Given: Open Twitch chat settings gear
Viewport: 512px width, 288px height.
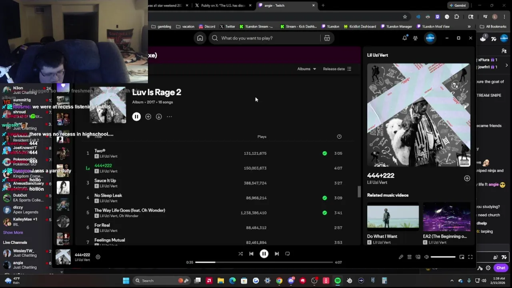Looking at the screenshot, I should point(488,268).
